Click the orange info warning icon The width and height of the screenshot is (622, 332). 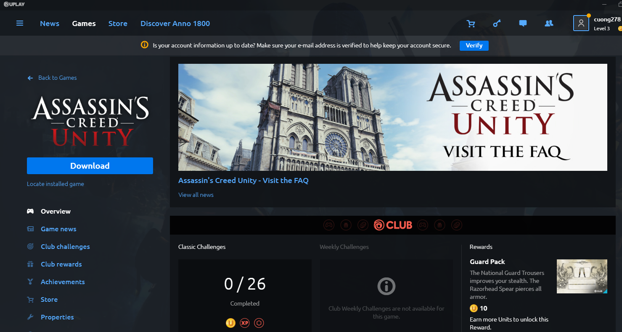coord(145,45)
